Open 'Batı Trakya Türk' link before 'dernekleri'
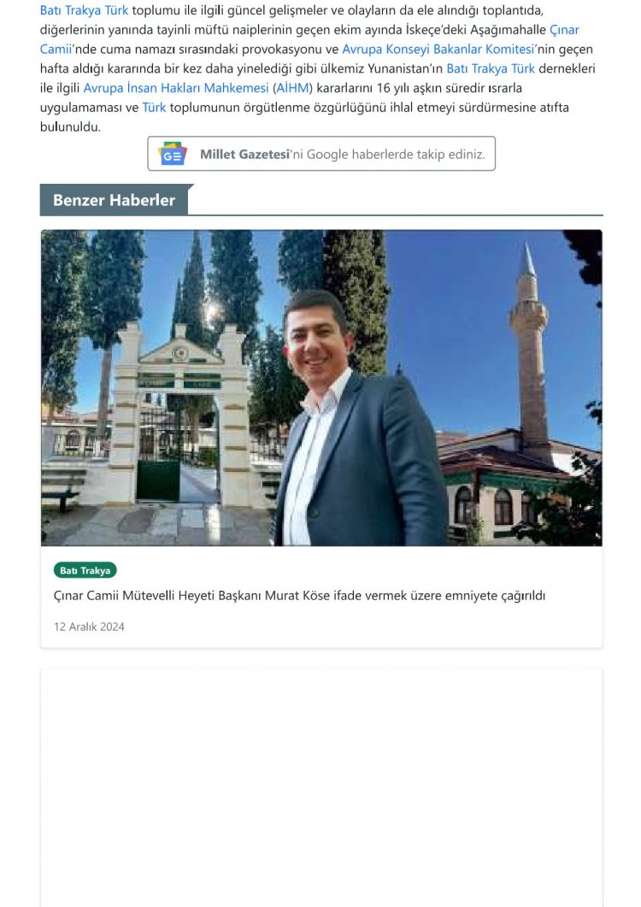 point(491,68)
